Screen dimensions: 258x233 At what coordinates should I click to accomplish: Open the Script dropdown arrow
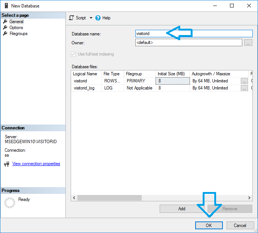click(x=91, y=18)
